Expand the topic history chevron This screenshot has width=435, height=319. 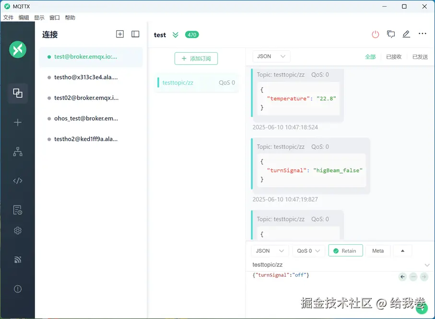click(427, 265)
